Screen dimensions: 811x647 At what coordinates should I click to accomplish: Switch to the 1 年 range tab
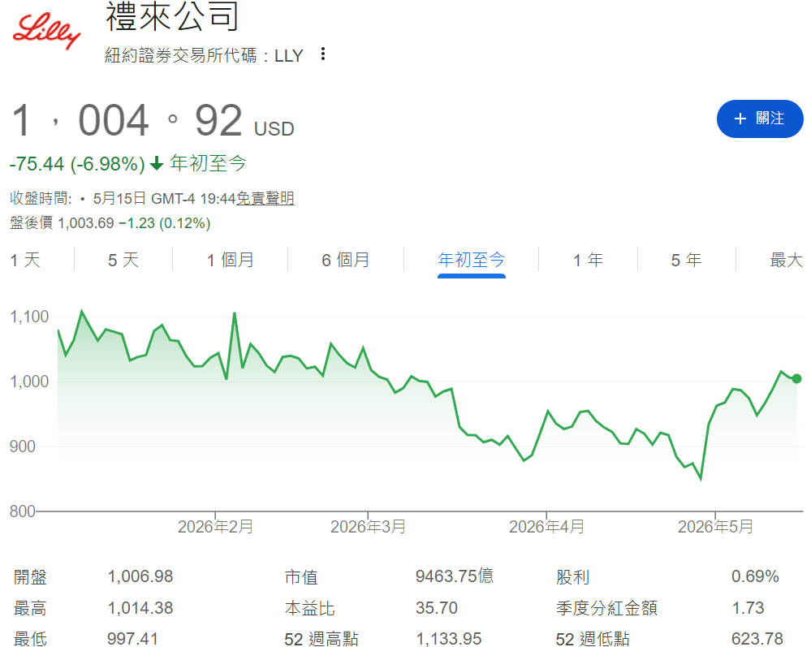[588, 260]
